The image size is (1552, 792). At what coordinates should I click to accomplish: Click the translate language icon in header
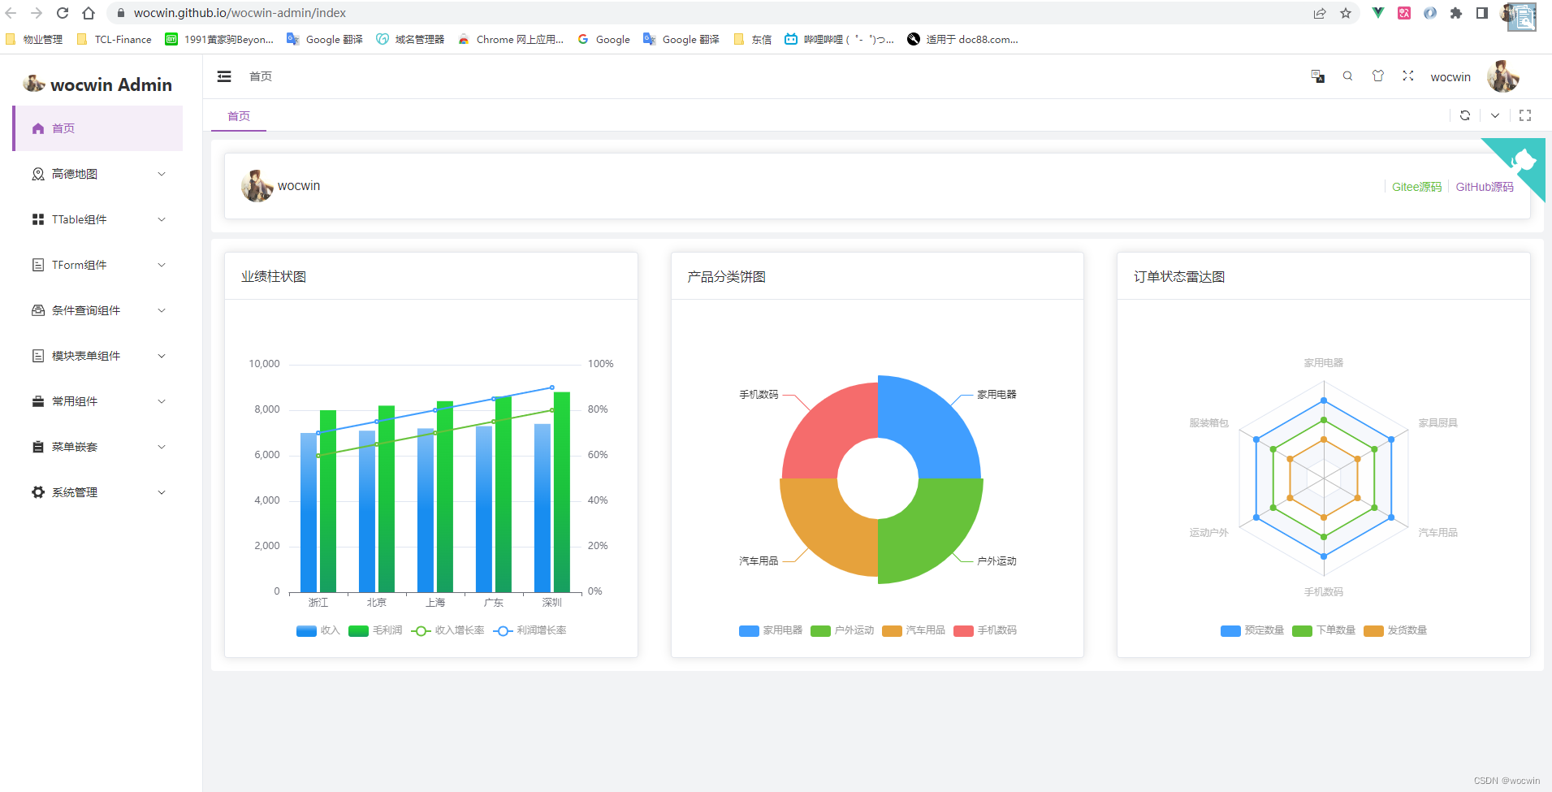pyautogui.click(x=1318, y=76)
